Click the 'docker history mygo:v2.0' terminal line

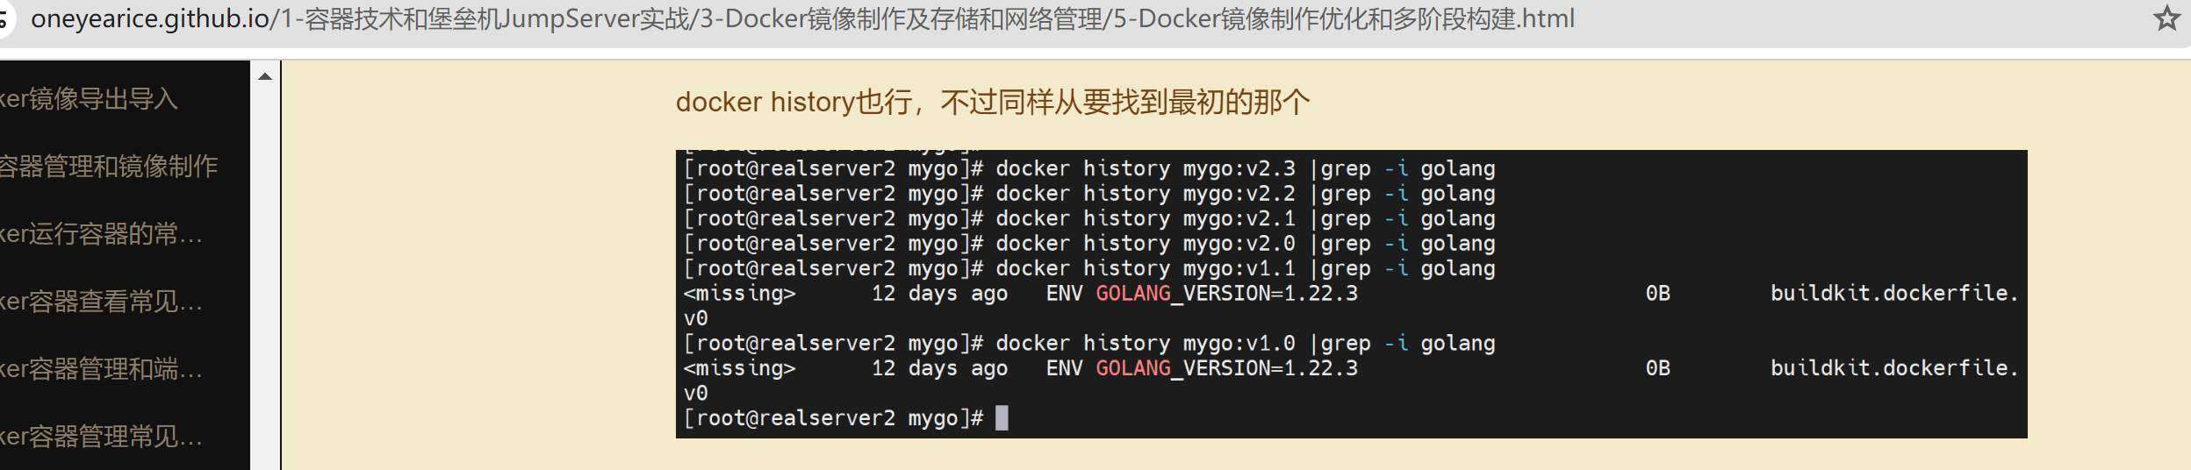tap(1088, 244)
